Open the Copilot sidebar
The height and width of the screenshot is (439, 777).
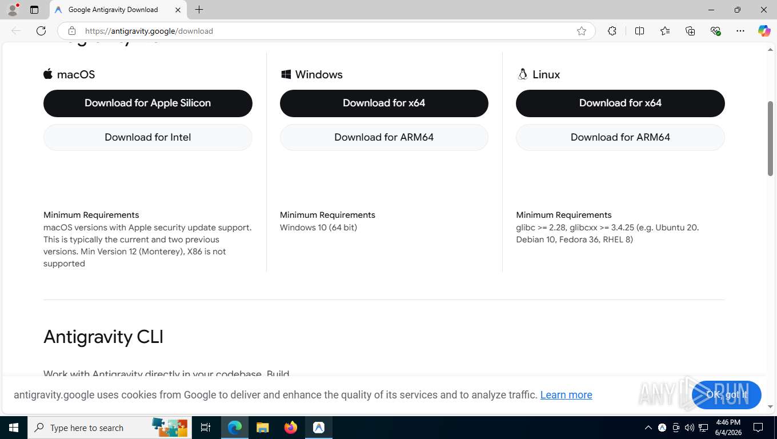coord(764,31)
